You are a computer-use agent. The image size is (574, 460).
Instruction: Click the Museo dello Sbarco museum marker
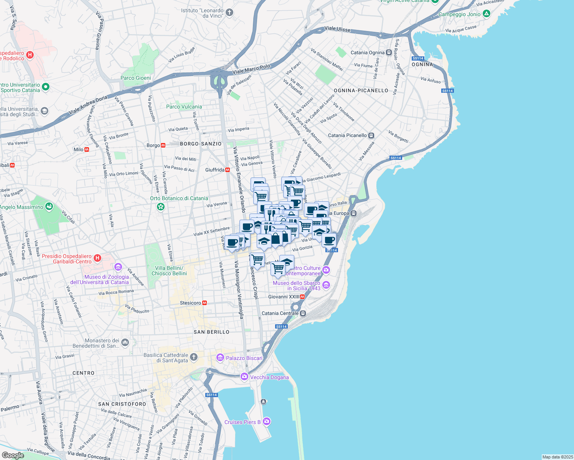tap(326, 286)
